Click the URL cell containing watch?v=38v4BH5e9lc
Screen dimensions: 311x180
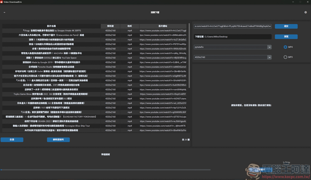click(x=163, y=71)
